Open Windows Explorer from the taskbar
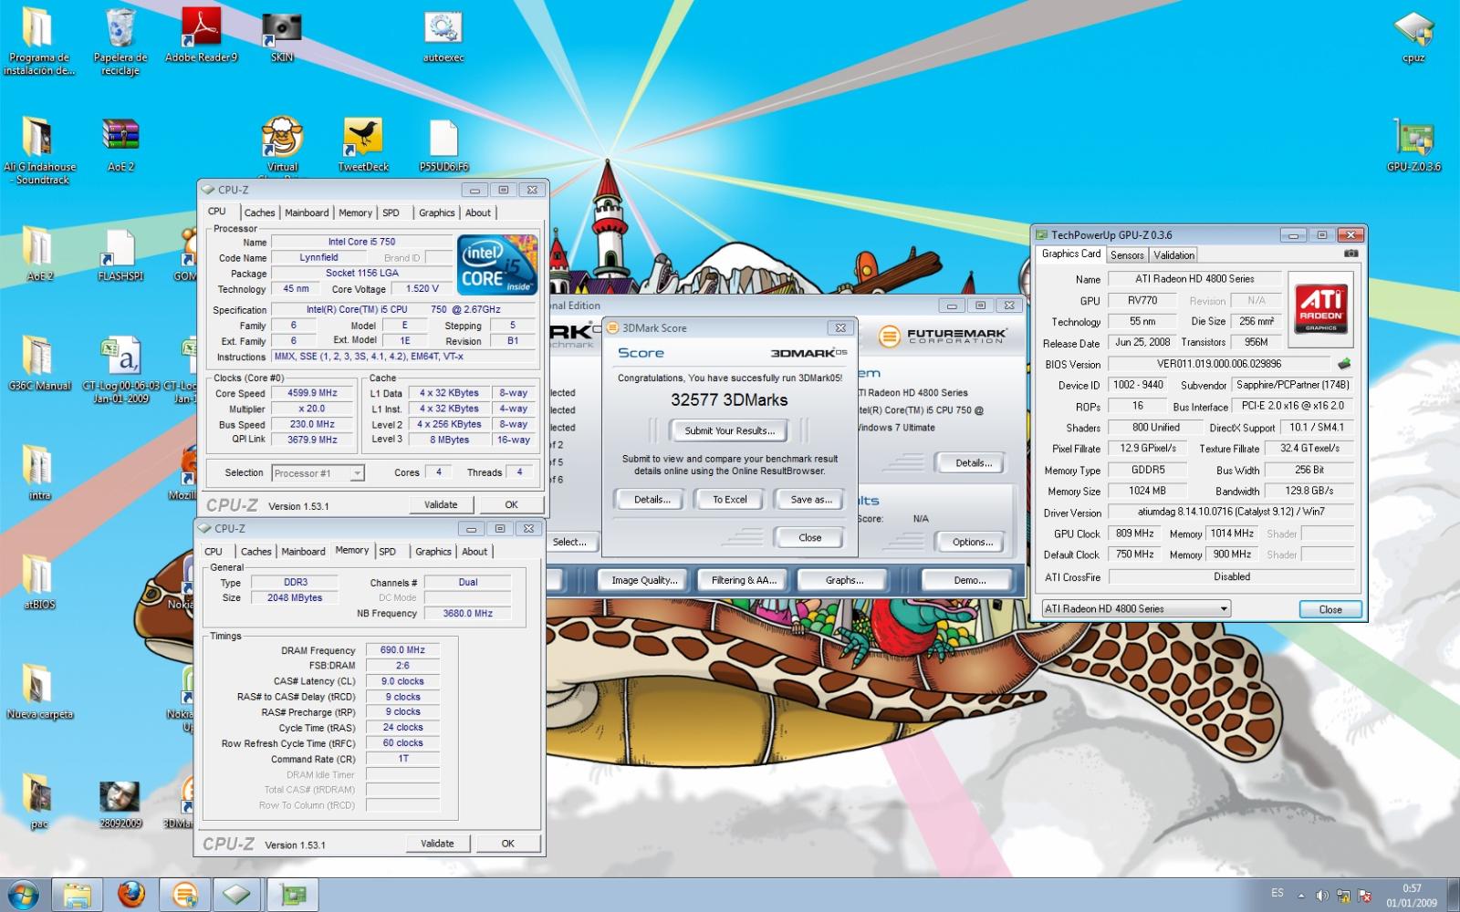 pyautogui.click(x=78, y=895)
